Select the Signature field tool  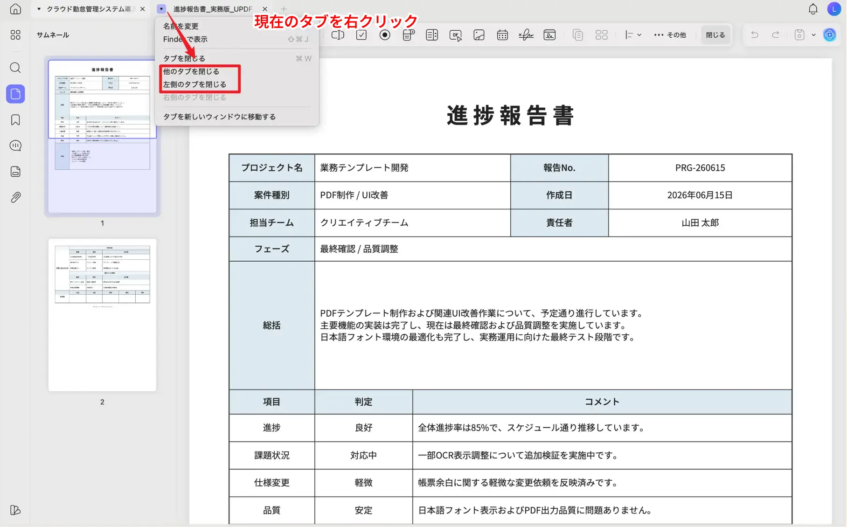point(526,35)
